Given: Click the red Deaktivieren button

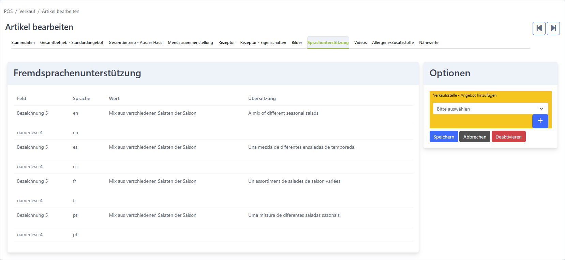Looking at the screenshot, I should (508, 137).
